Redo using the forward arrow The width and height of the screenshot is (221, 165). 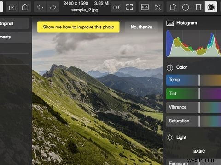[53, 7]
